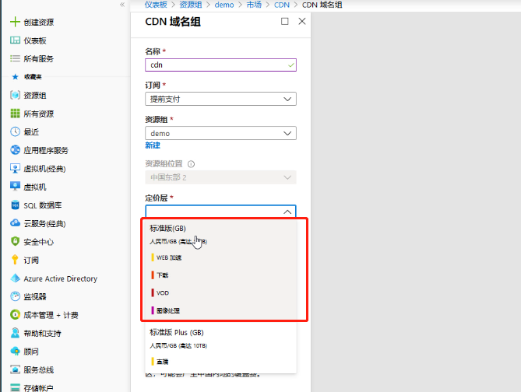The height and width of the screenshot is (392, 521).
Task: Close the CDN 域名组 panel
Action: (302, 22)
